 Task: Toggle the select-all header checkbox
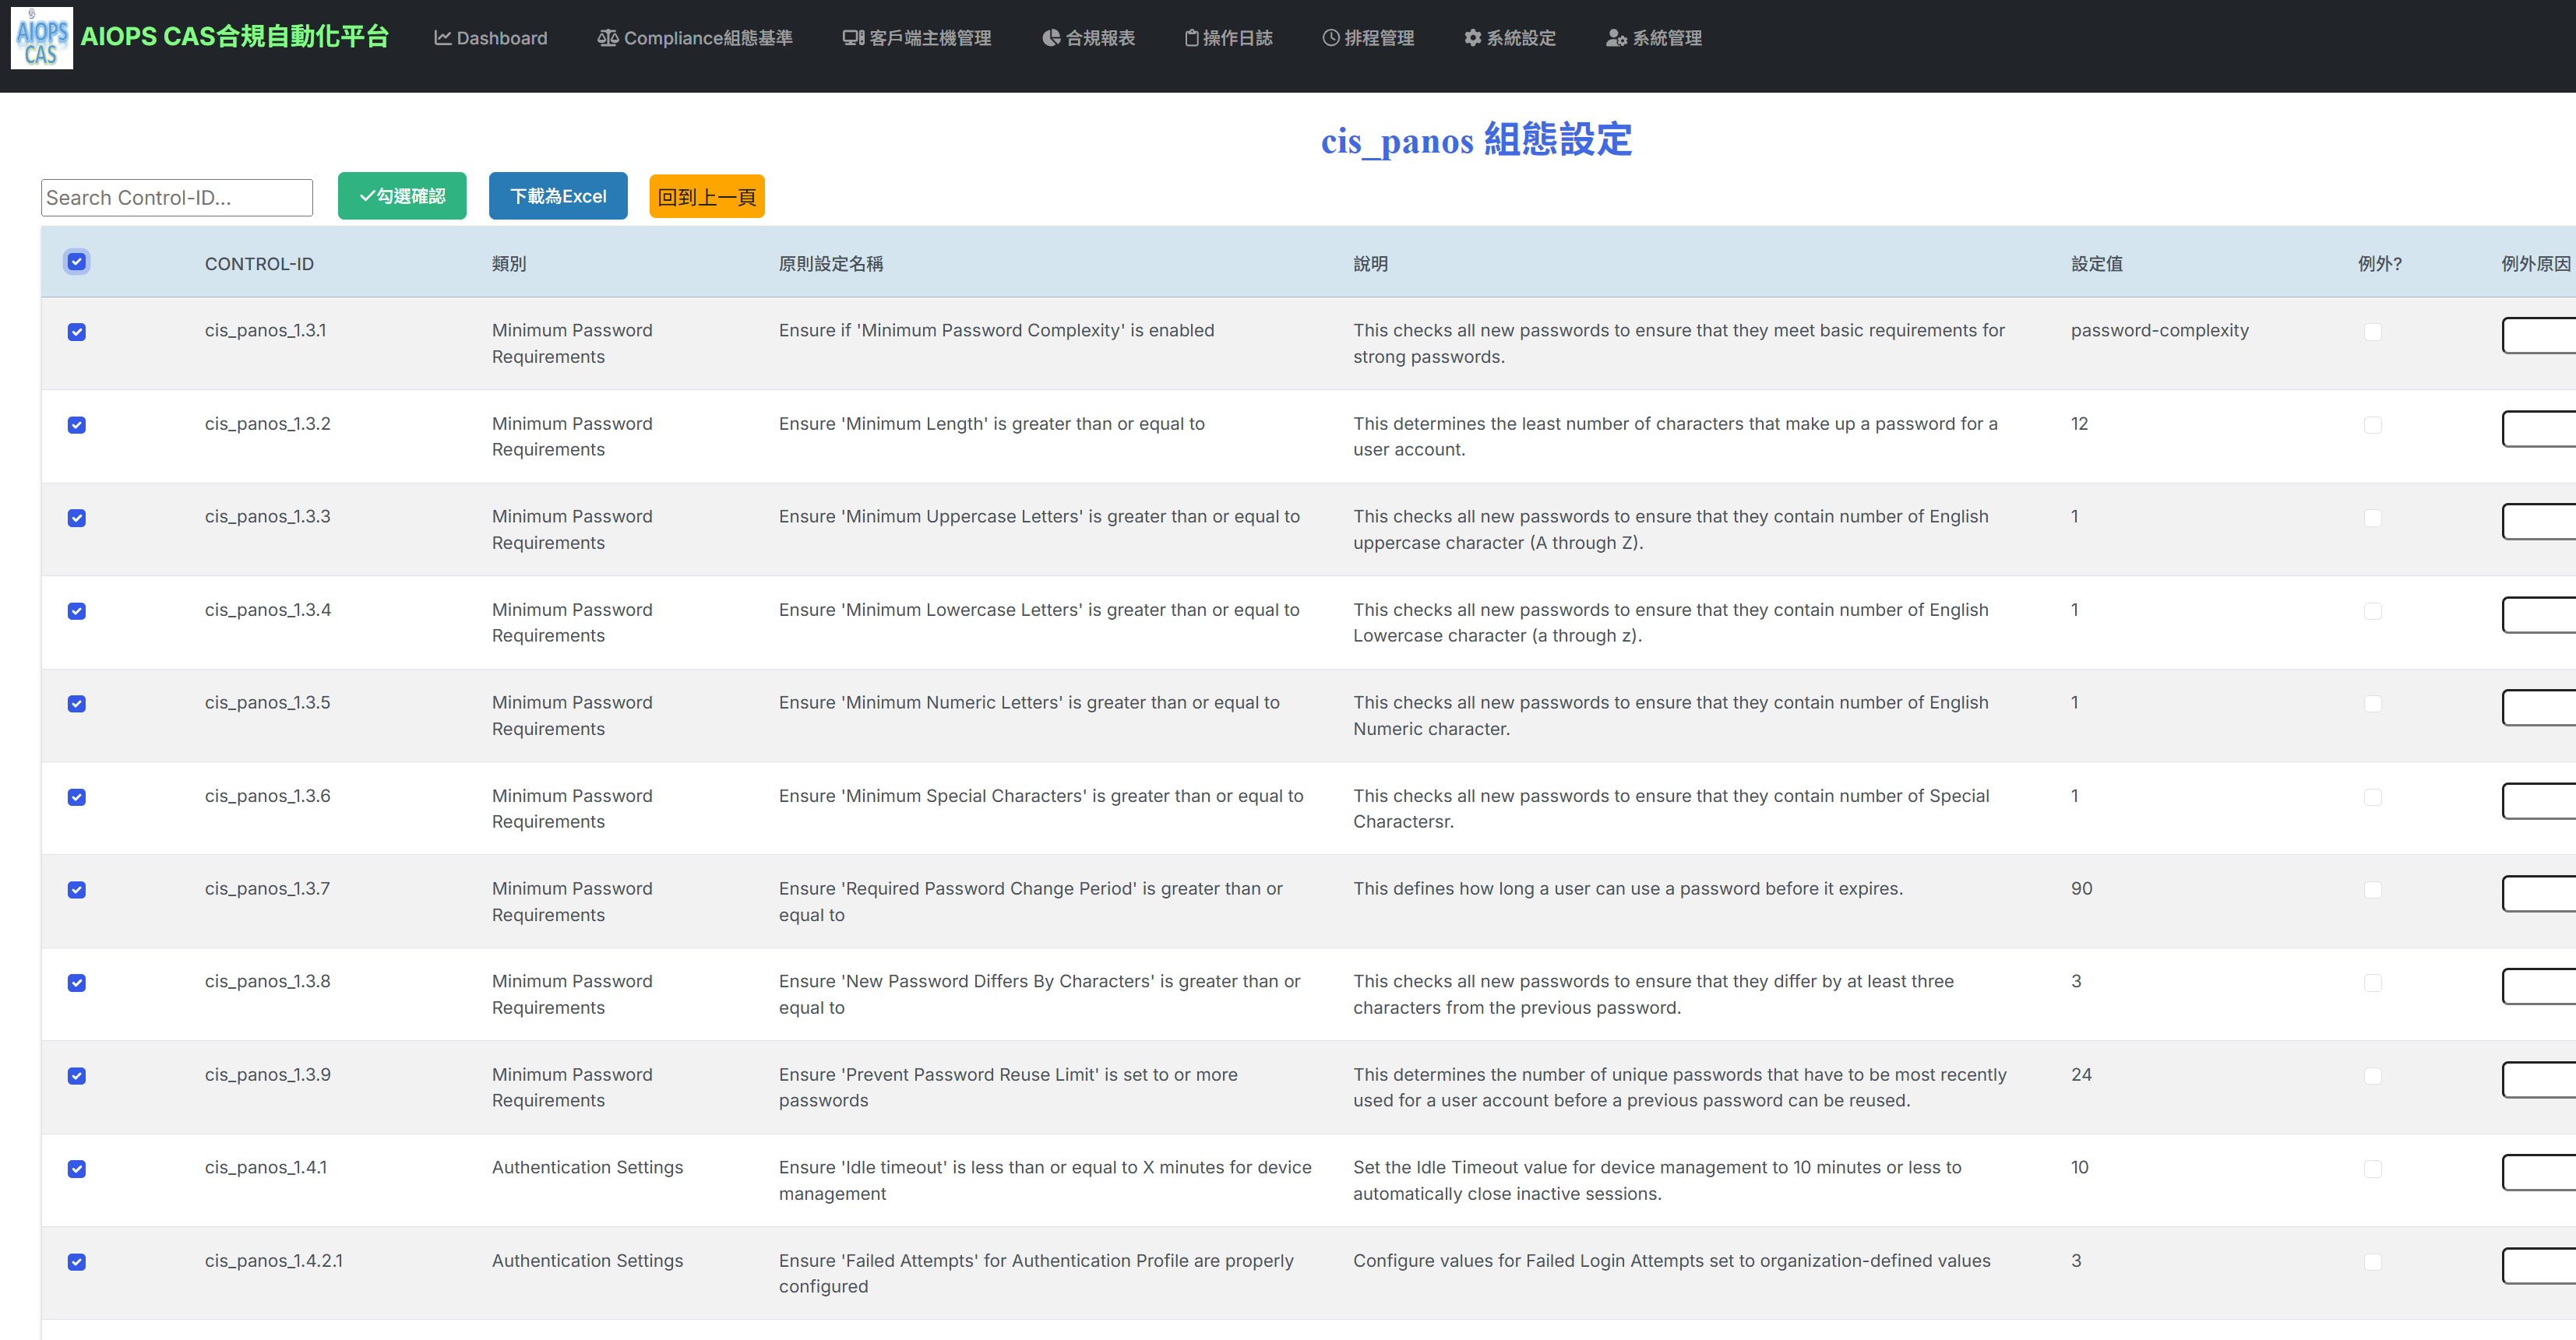[77, 262]
